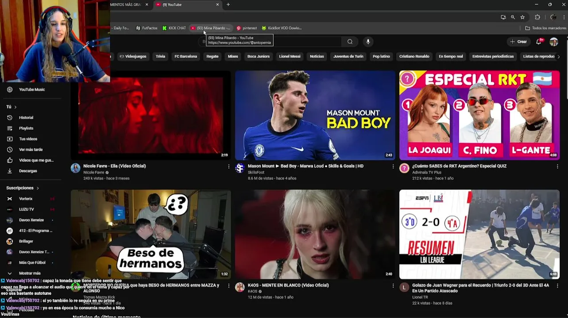The width and height of the screenshot is (568, 318).
Task: Bookmark this page with star icon
Action: point(522,17)
